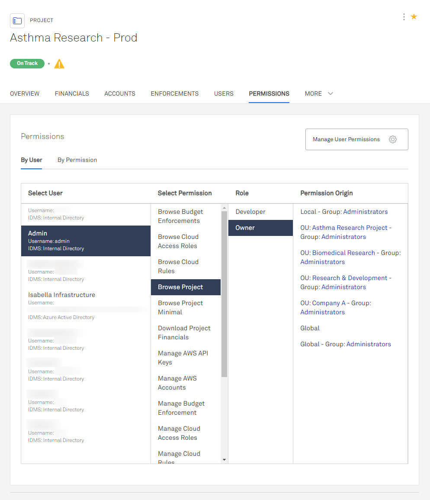Viewport: 430px width, 500px height.
Task: Open Local group Administrators link
Action: 365,212
